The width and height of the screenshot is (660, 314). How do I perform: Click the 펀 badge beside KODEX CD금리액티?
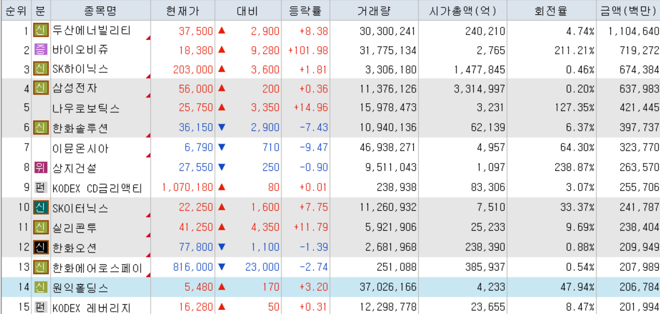tap(41, 187)
